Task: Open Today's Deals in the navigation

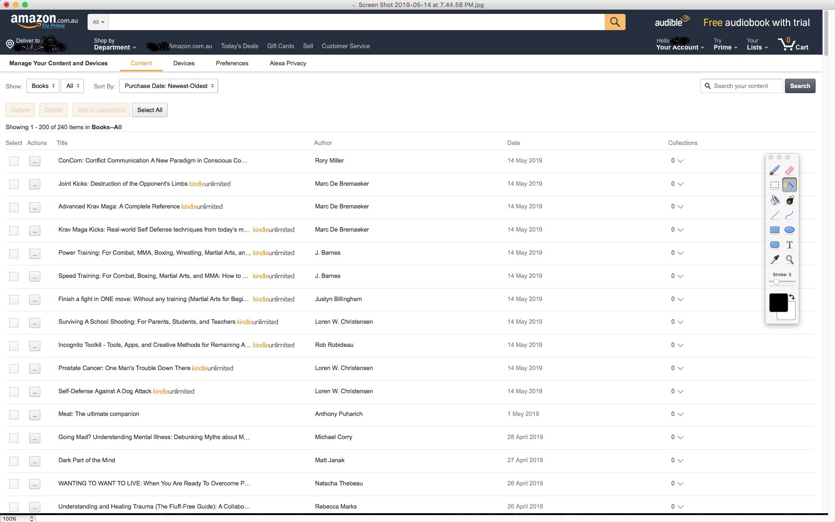Action: click(240, 46)
